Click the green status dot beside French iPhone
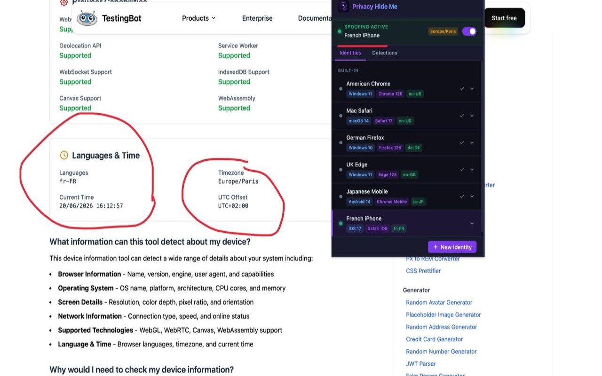The image size is (602, 376). 341,223
